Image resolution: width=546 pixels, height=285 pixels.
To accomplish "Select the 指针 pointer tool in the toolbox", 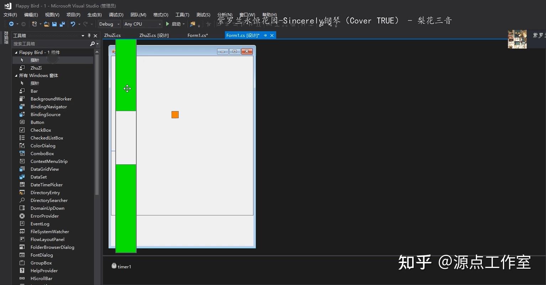I will pos(34,60).
